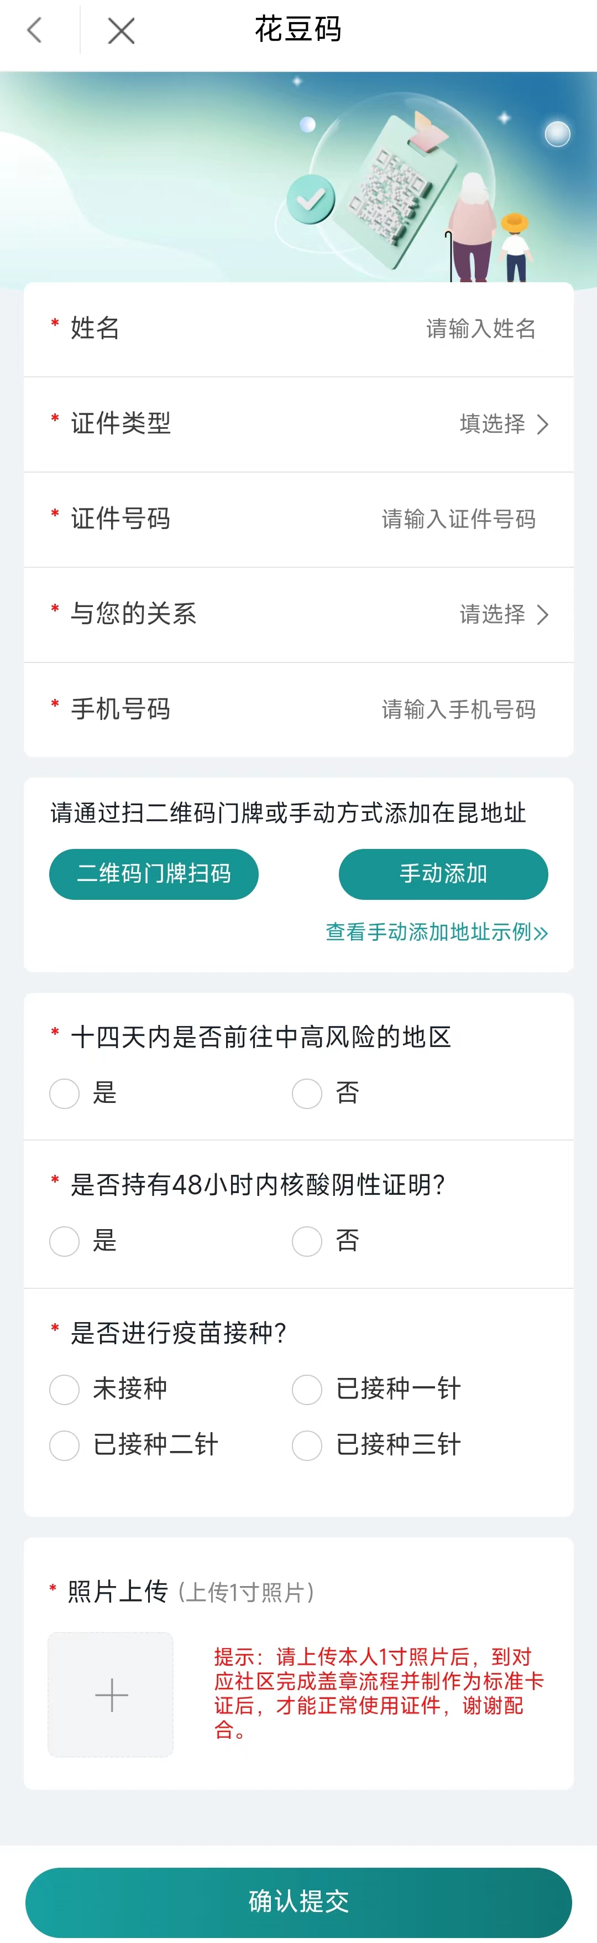Tap the X close icon in header
This screenshot has height=1943, width=597.
[x=121, y=31]
